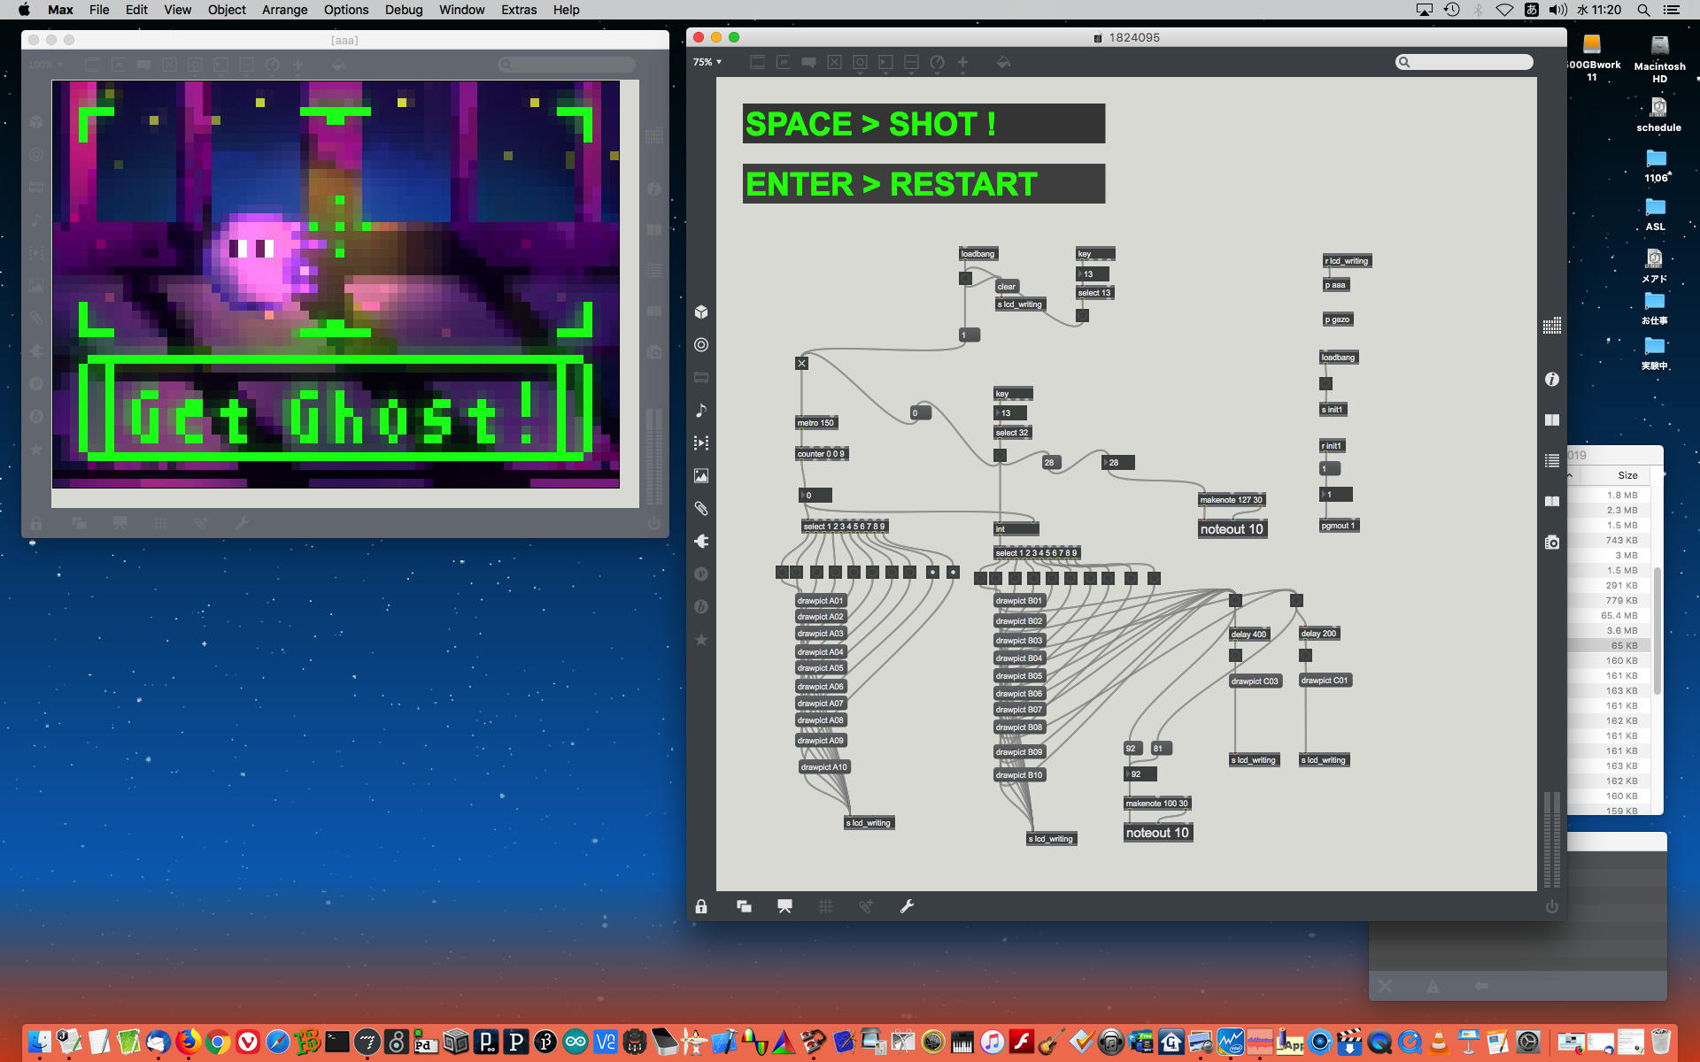Click the bang button under top loadbang
Viewport: 1700px width, 1062px height.
pos(965,278)
